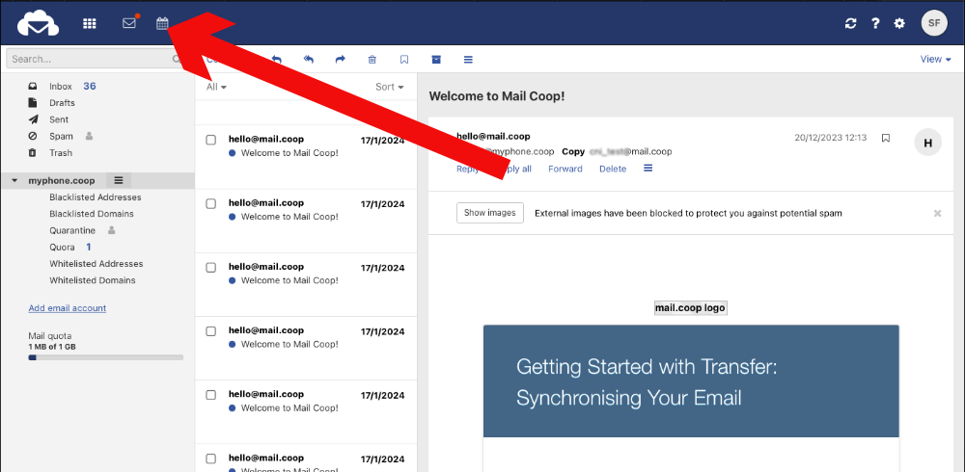Click the H sender avatar
This screenshot has height=472, width=965.
click(x=928, y=143)
